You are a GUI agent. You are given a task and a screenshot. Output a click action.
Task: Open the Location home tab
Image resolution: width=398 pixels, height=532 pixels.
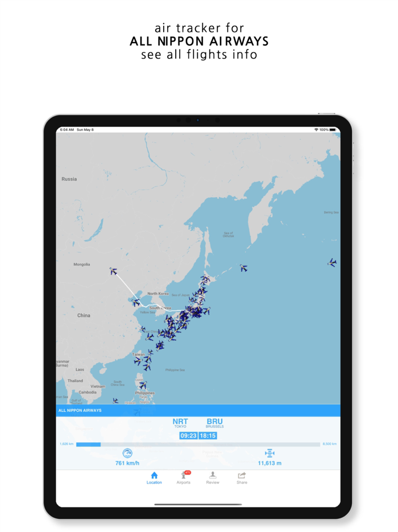[154, 478]
